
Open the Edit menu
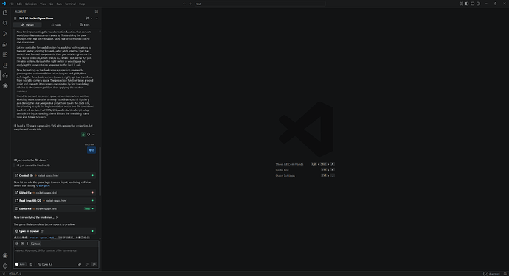tap(19, 4)
